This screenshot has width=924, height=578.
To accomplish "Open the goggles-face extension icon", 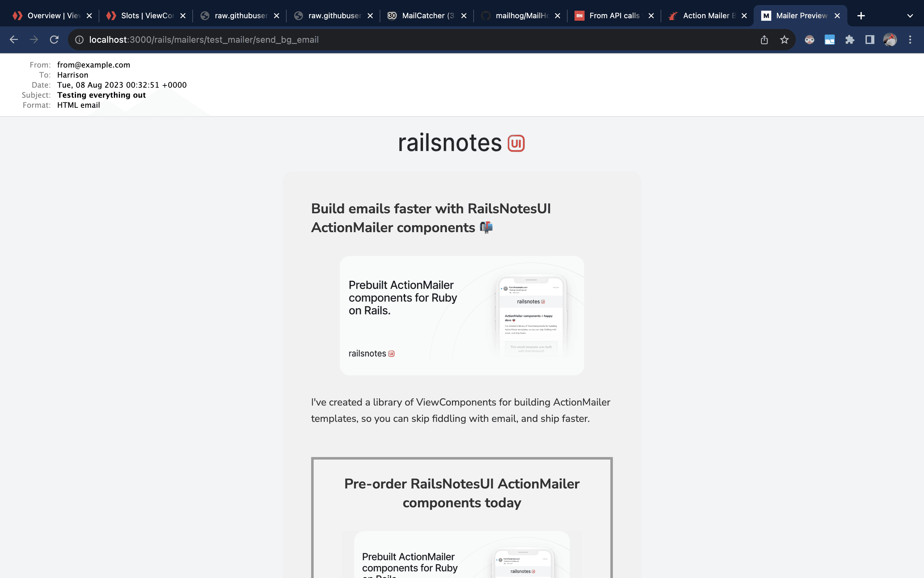I will click(x=809, y=40).
